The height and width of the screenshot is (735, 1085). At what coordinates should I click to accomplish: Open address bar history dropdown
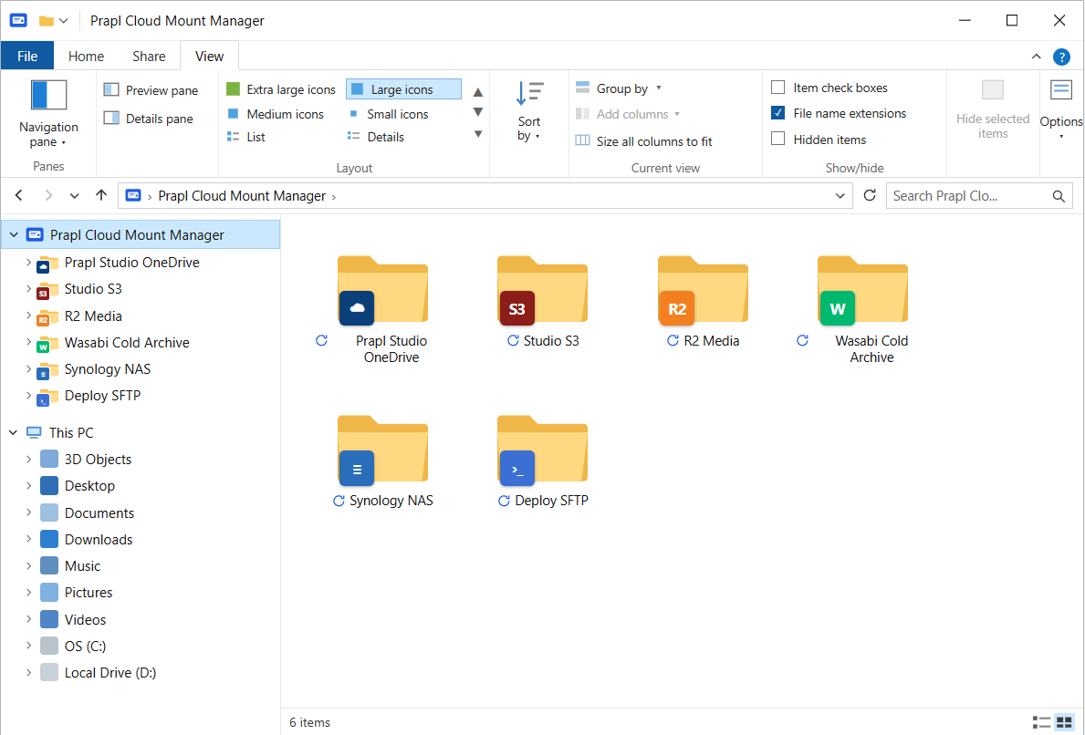click(840, 196)
